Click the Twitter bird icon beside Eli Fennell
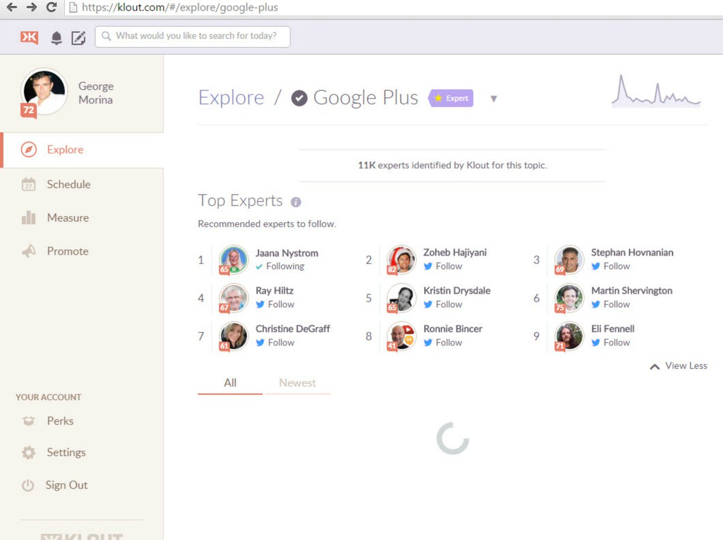Viewport: 723px width, 540px height. 596,342
